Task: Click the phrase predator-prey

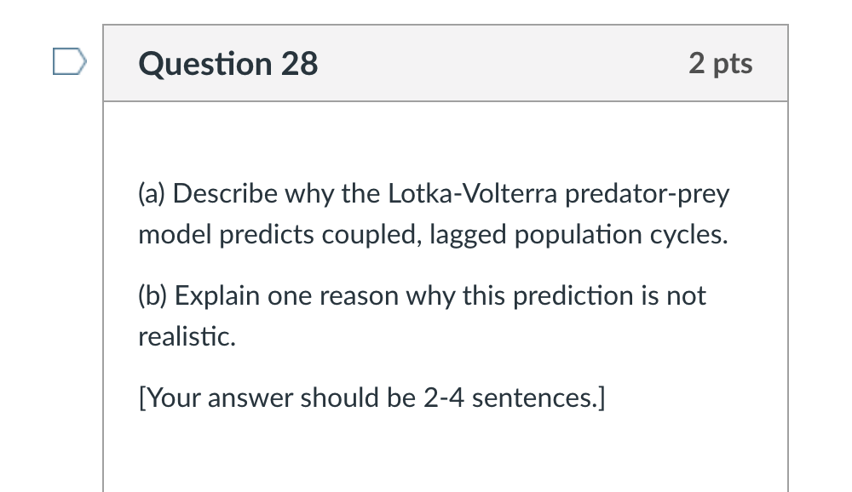Action: click(x=648, y=194)
